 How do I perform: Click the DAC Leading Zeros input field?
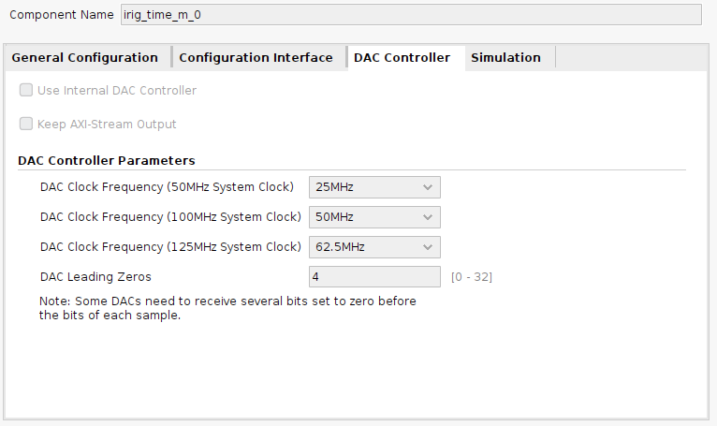[374, 277]
